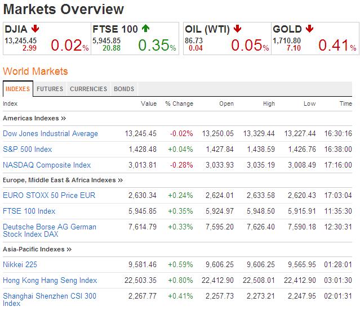
Task: Open Hong Kong Hang Seng Index link
Action: (50, 280)
